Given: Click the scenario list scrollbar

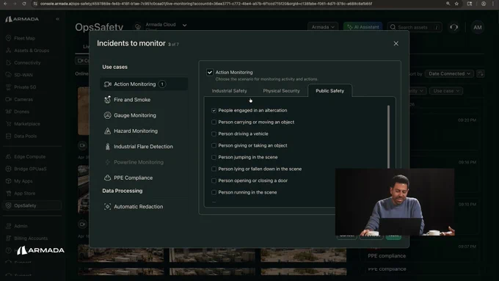Looking at the screenshot, I should pos(388,137).
